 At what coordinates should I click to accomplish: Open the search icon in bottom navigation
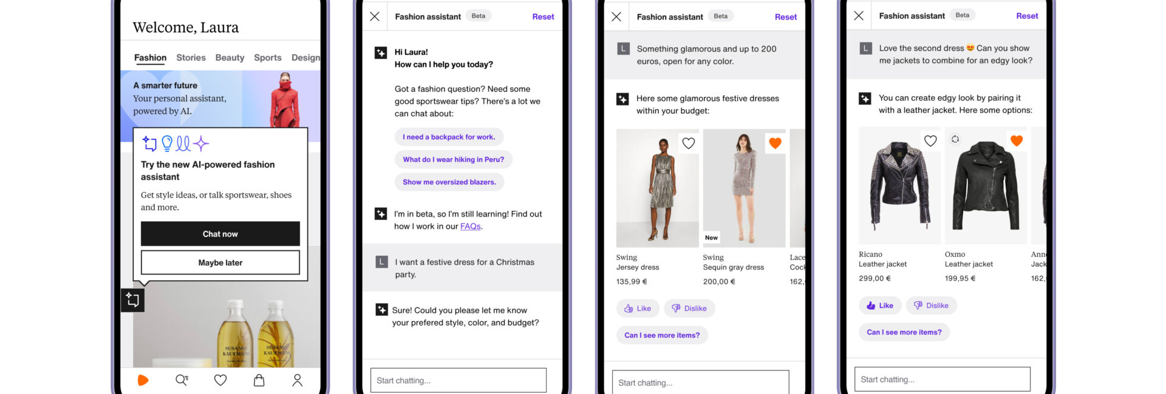click(x=182, y=380)
